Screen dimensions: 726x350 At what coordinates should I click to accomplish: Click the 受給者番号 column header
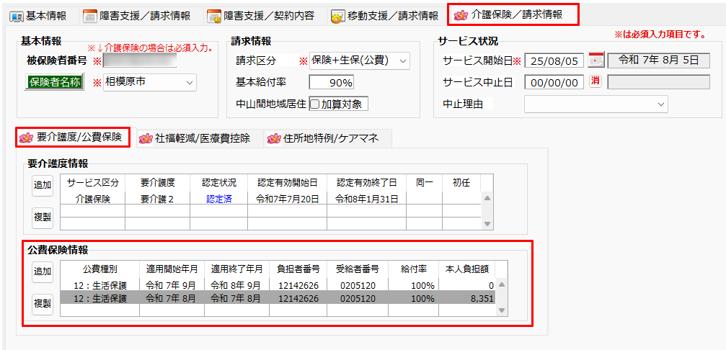[358, 269]
